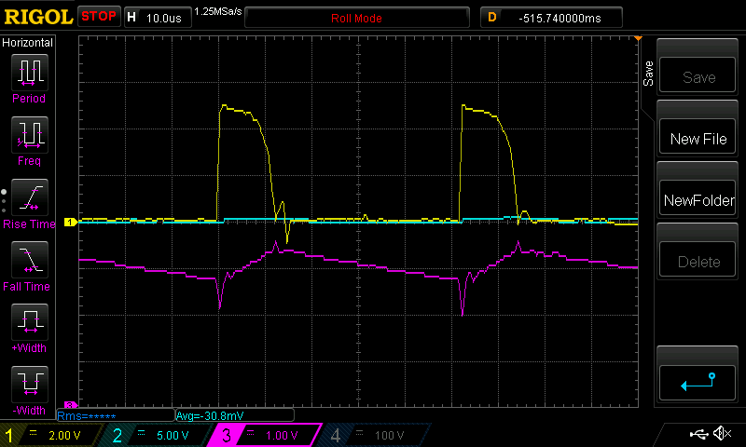Click the USB status icon
Viewport: 746px width, 447px height.
point(698,434)
